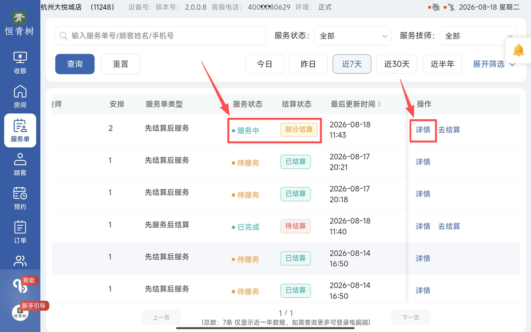Open notifications via the bell icon

[x=518, y=50]
